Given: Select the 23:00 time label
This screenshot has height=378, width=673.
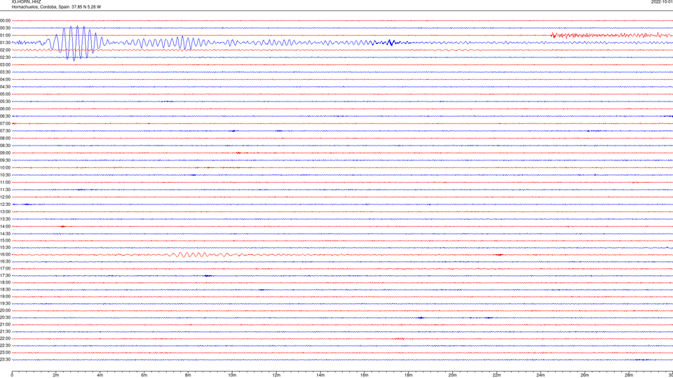Looking at the screenshot, I should tap(5, 353).
